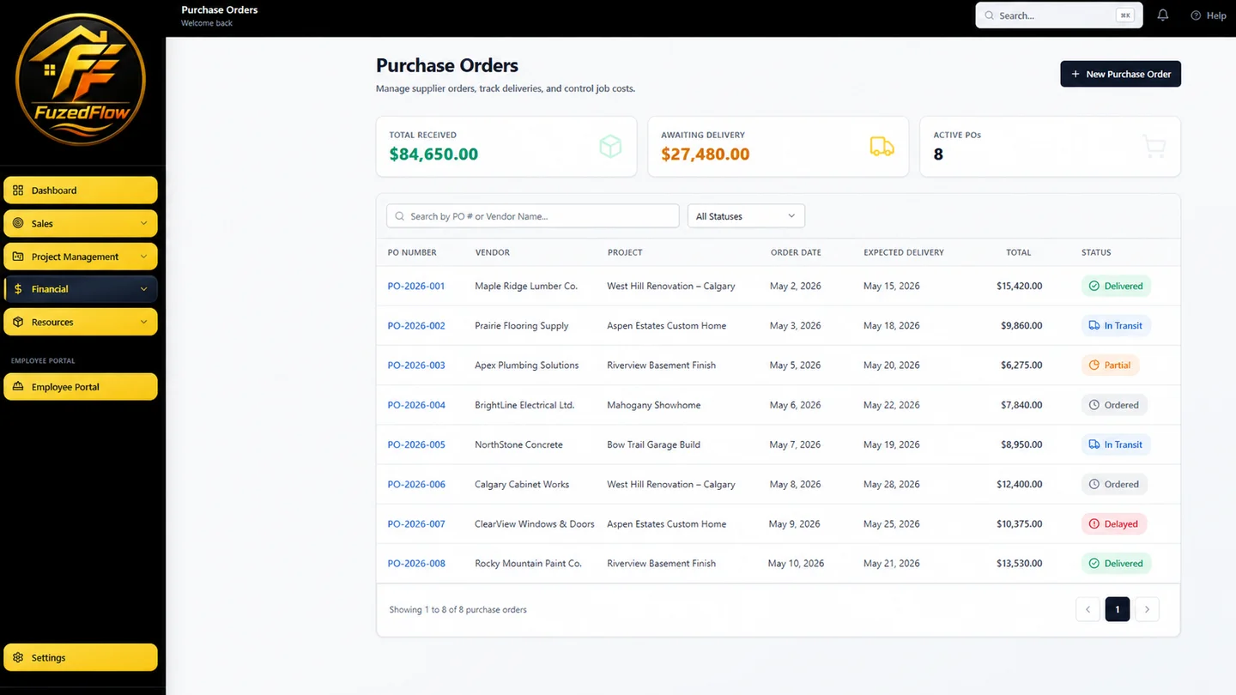Click the Sales target icon in sidebar
The image size is (1236, 695).
pos(18,223)
